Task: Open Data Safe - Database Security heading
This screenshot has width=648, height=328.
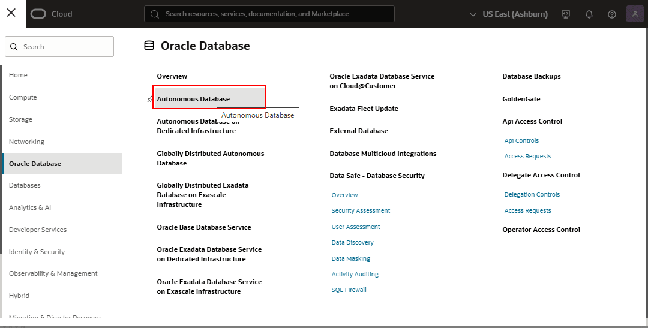Action: tap(377, 176)
